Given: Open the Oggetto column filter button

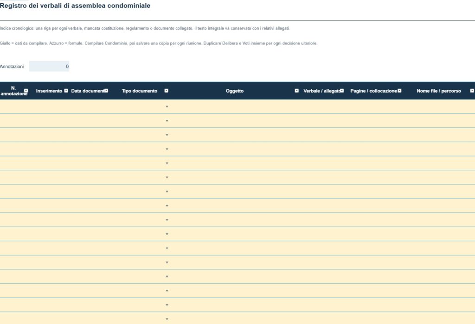Looking at the screenshot, I should click(x=296, y=91).
